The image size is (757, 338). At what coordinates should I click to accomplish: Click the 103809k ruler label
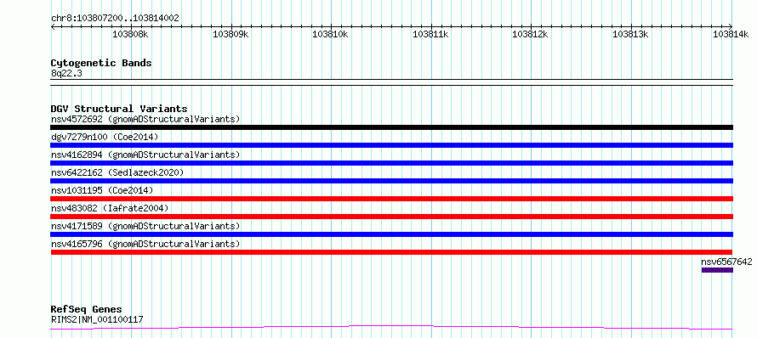(x=231, y=34)
